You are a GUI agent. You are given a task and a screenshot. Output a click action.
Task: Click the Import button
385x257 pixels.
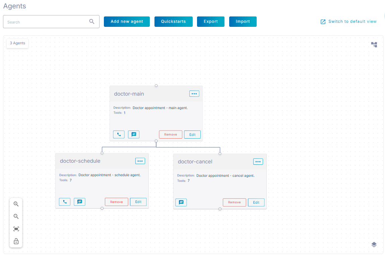click(243, 21)
